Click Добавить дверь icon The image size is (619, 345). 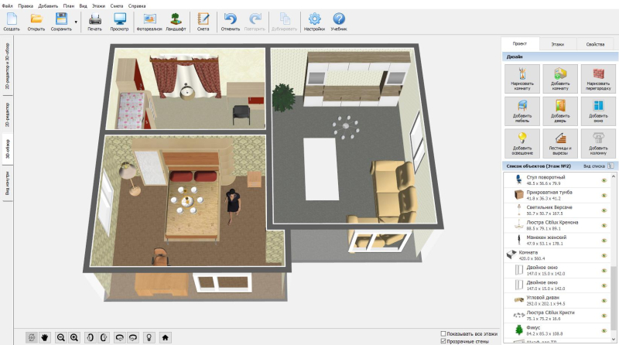point(558,108)
